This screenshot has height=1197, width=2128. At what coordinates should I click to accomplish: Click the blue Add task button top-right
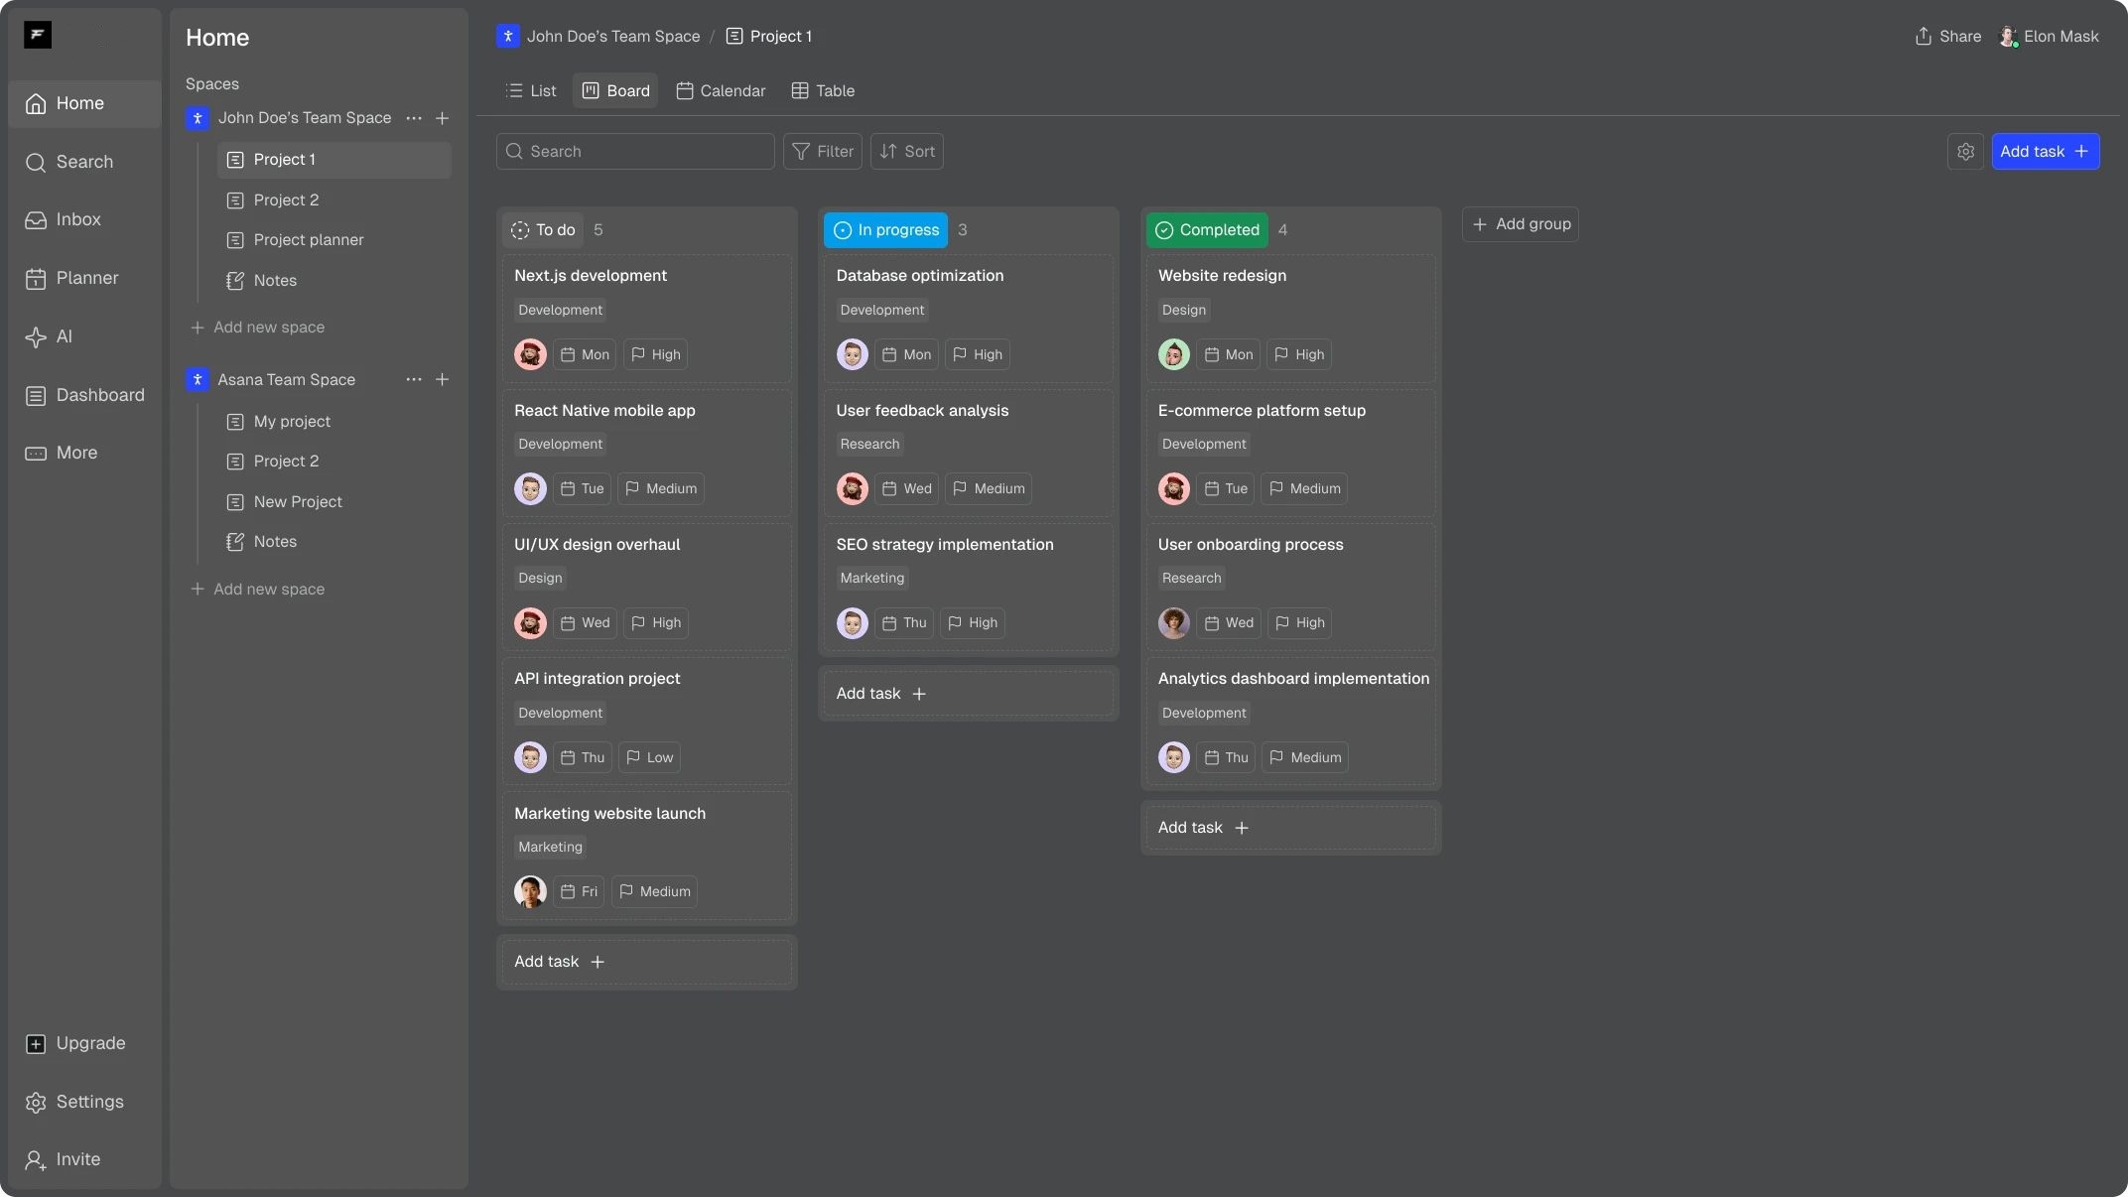[x=2045, y=152]
